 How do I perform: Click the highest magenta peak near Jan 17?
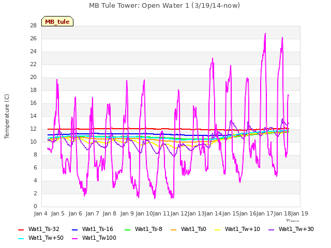(x=265, y=34)
